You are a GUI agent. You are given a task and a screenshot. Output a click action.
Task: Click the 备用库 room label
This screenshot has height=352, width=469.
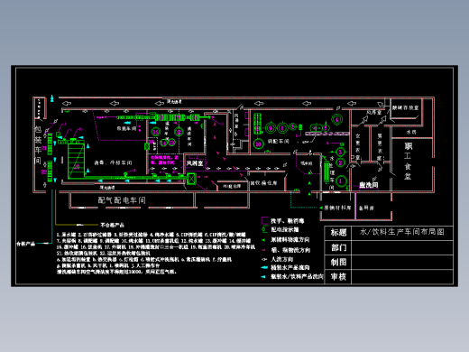click(366, 208)
